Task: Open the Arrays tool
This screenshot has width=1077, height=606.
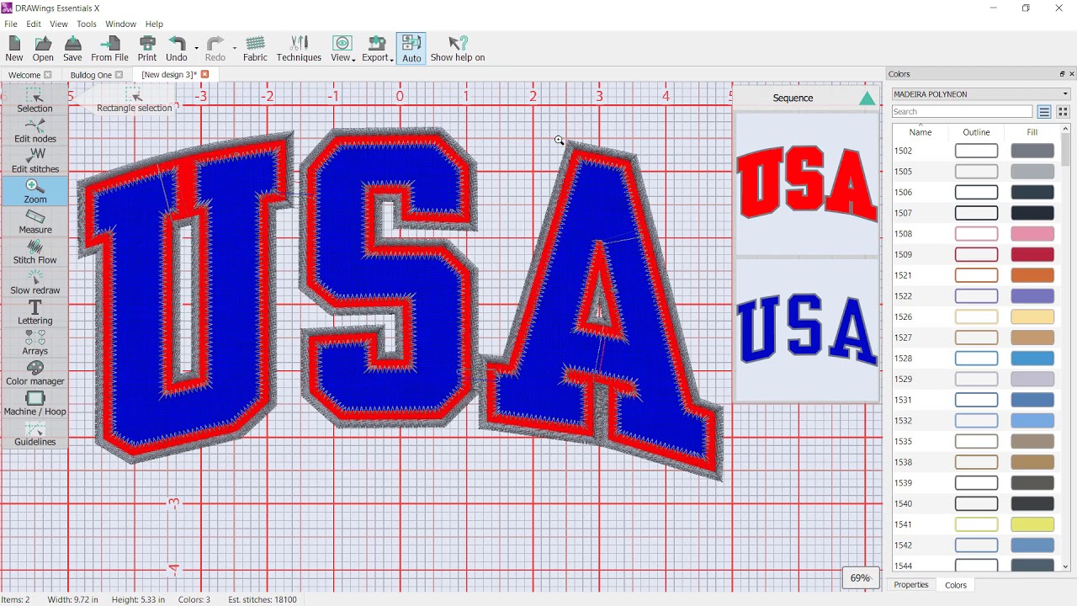Action: point(34,343)
